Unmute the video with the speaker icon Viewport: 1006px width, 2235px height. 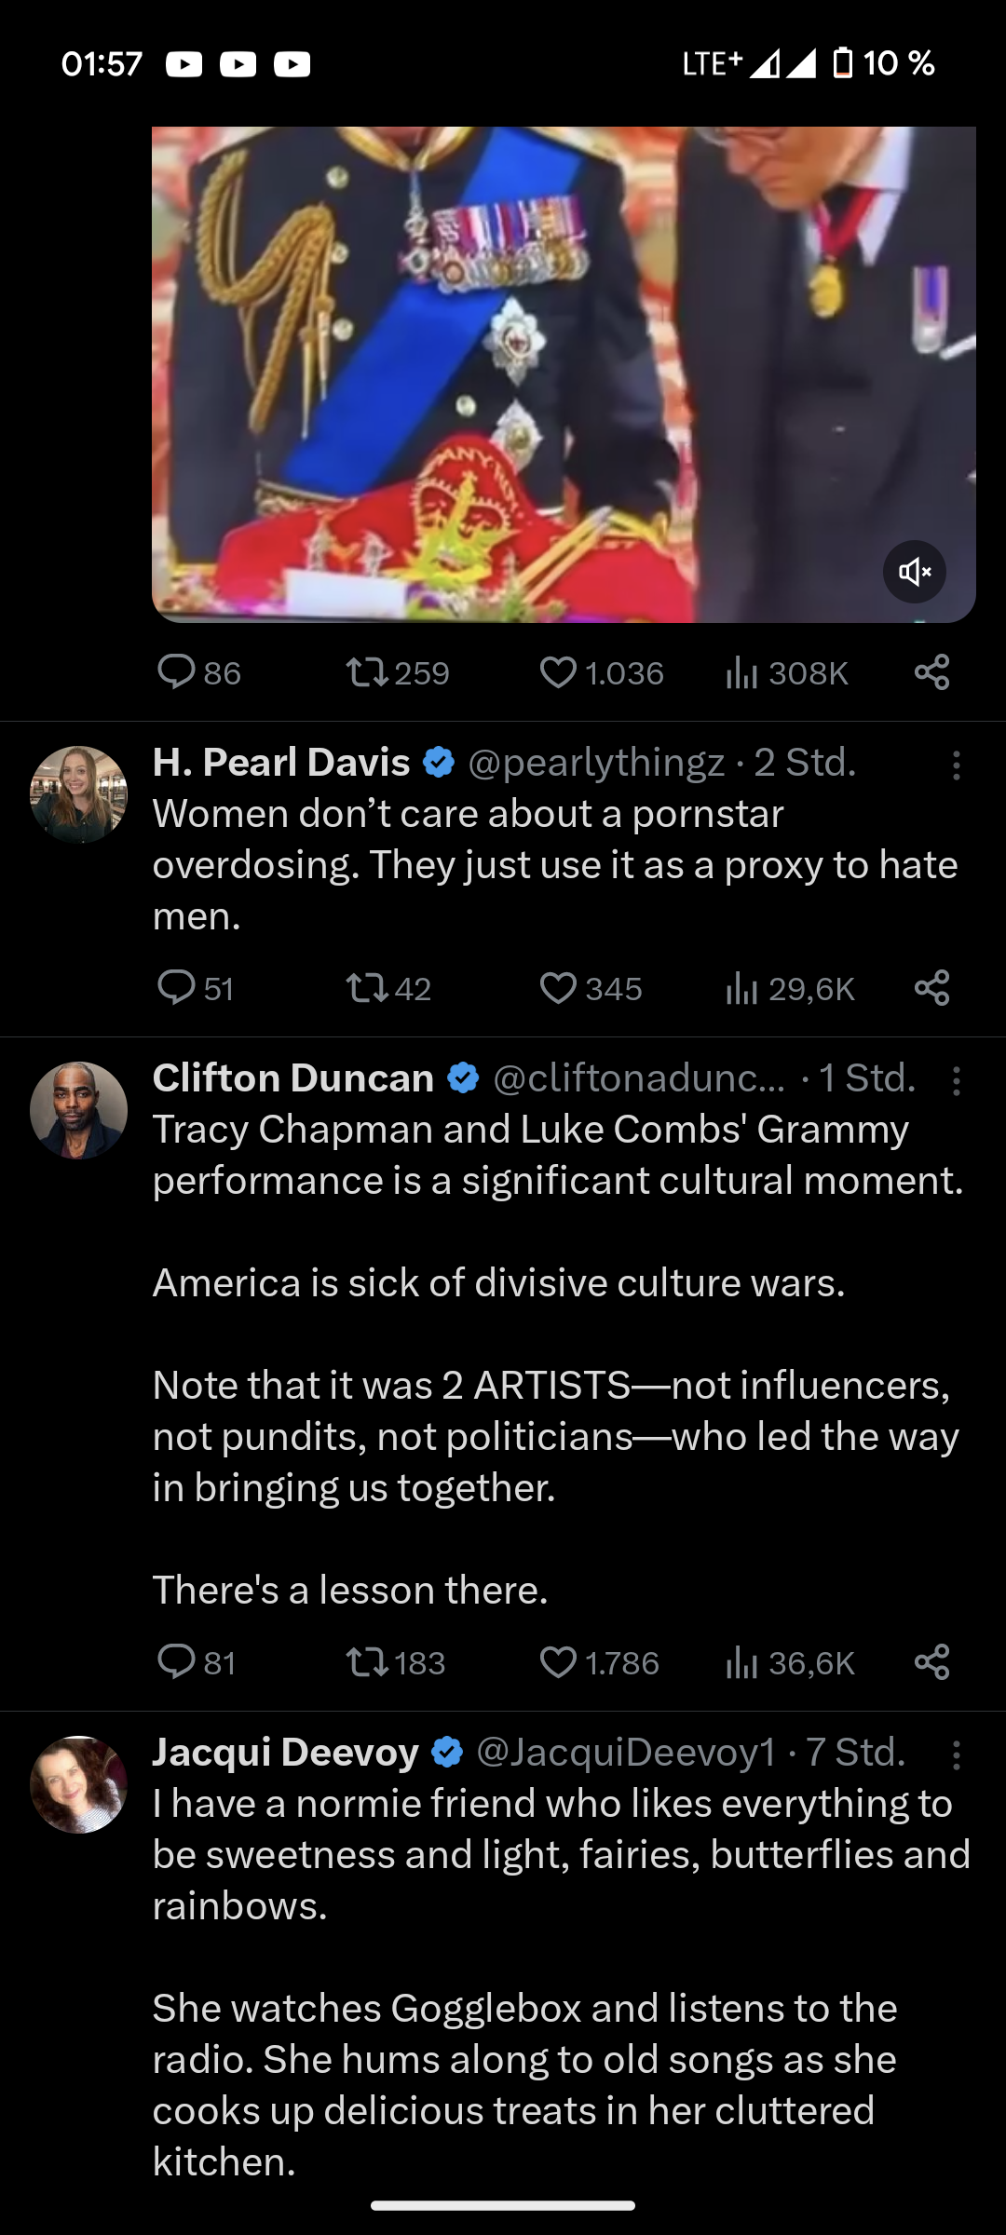pyautogui.click(x=914, y=571)
